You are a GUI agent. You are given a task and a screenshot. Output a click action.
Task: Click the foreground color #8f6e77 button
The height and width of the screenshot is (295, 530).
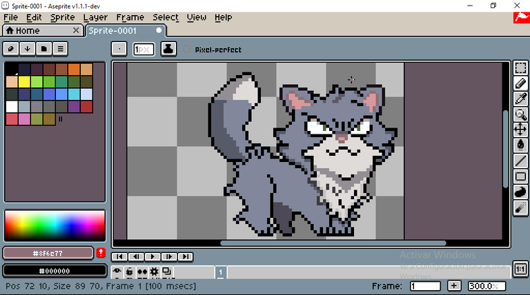tap(48, 253)
